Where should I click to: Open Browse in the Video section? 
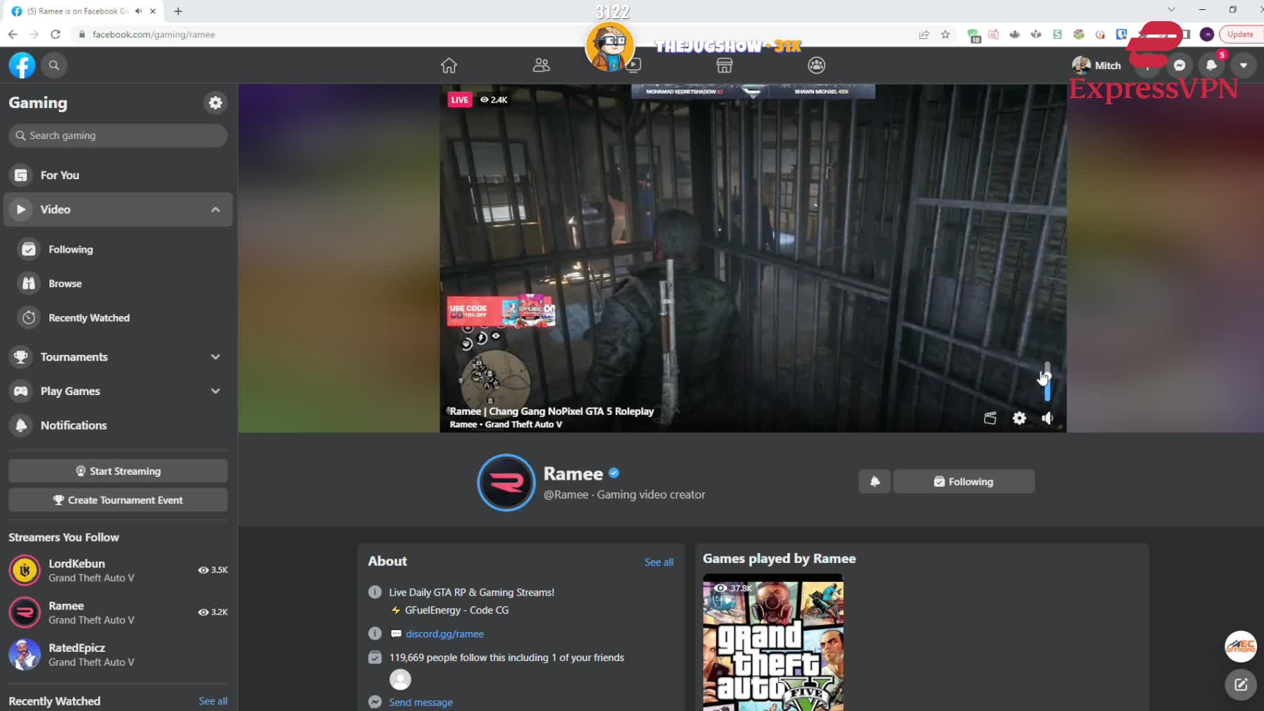118,284
